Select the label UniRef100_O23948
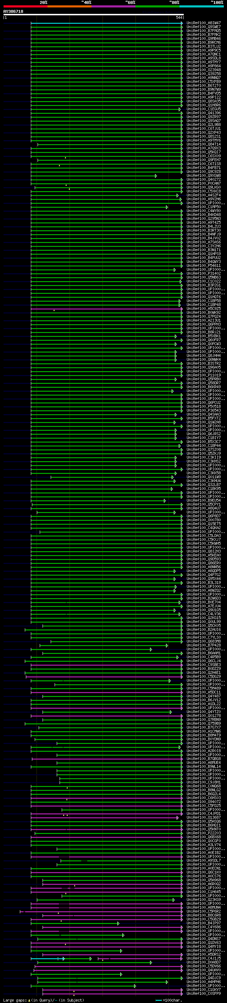 pos(203,70)
